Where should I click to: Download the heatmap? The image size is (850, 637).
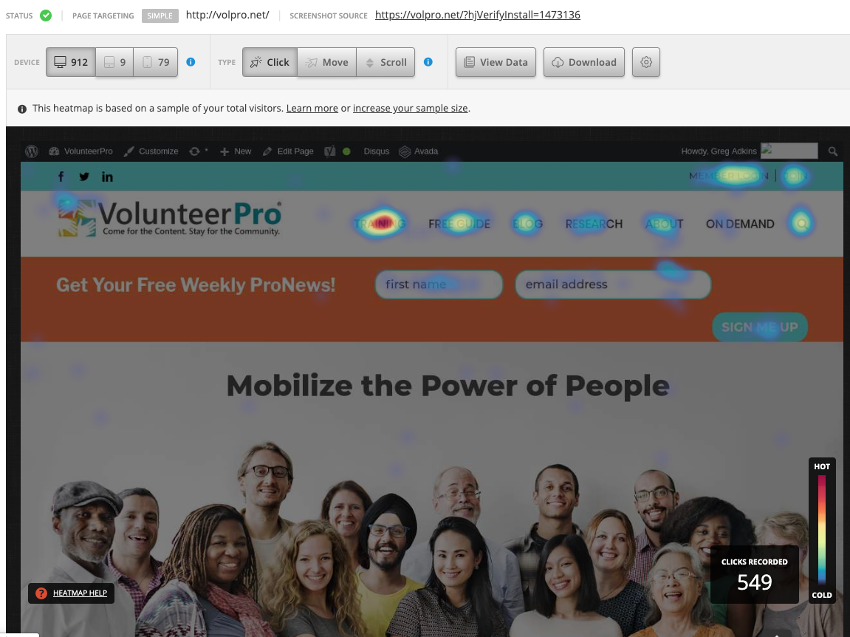tap(584, 62)
